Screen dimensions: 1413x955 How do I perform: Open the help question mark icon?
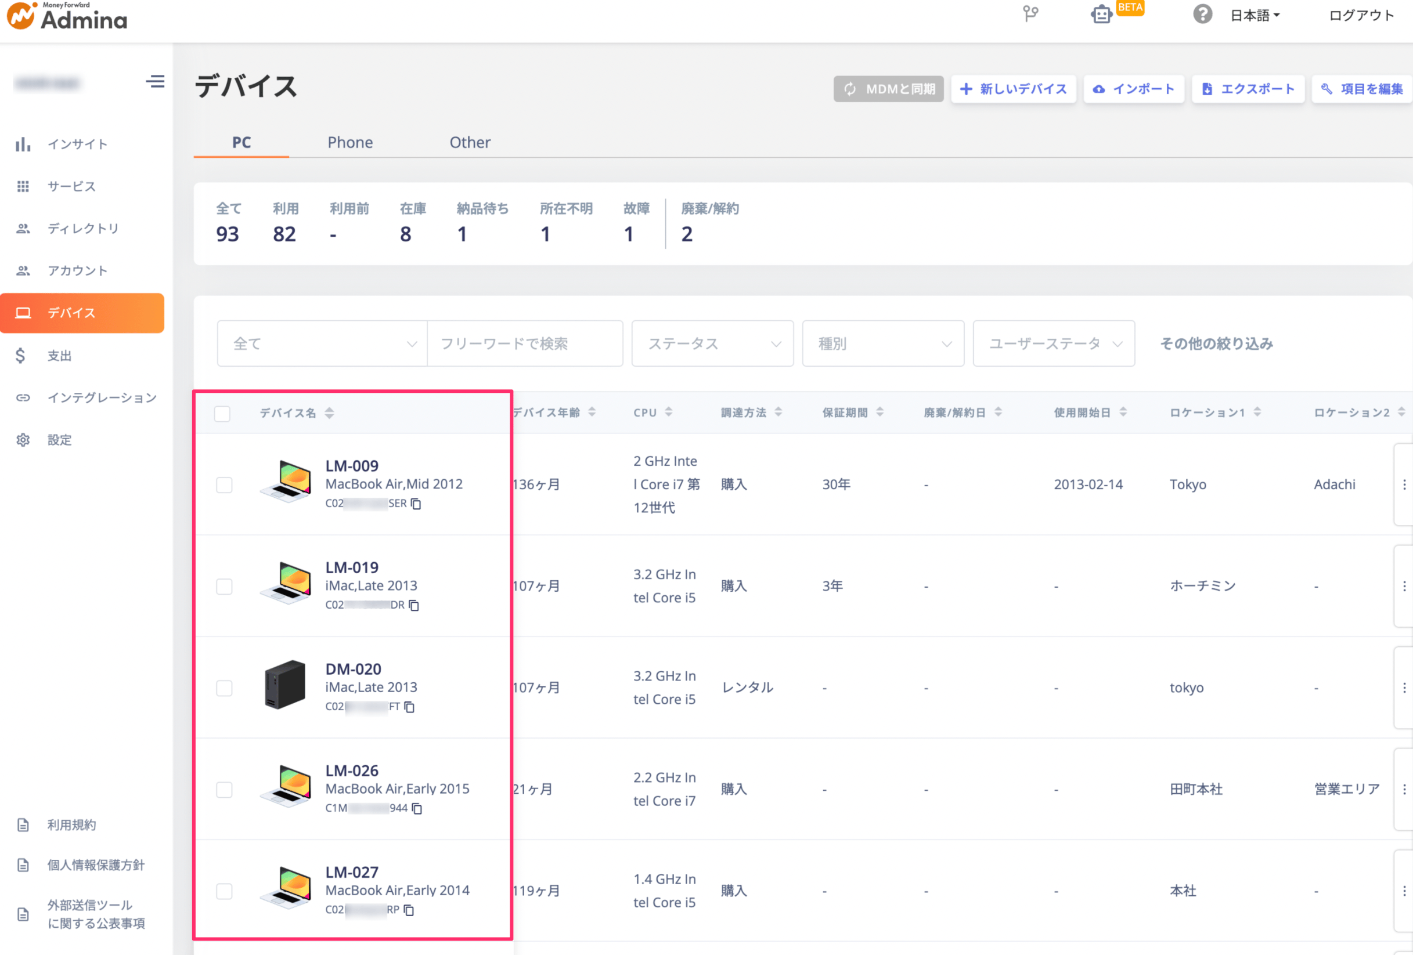pyautogui.click(x=1202, y=14)
